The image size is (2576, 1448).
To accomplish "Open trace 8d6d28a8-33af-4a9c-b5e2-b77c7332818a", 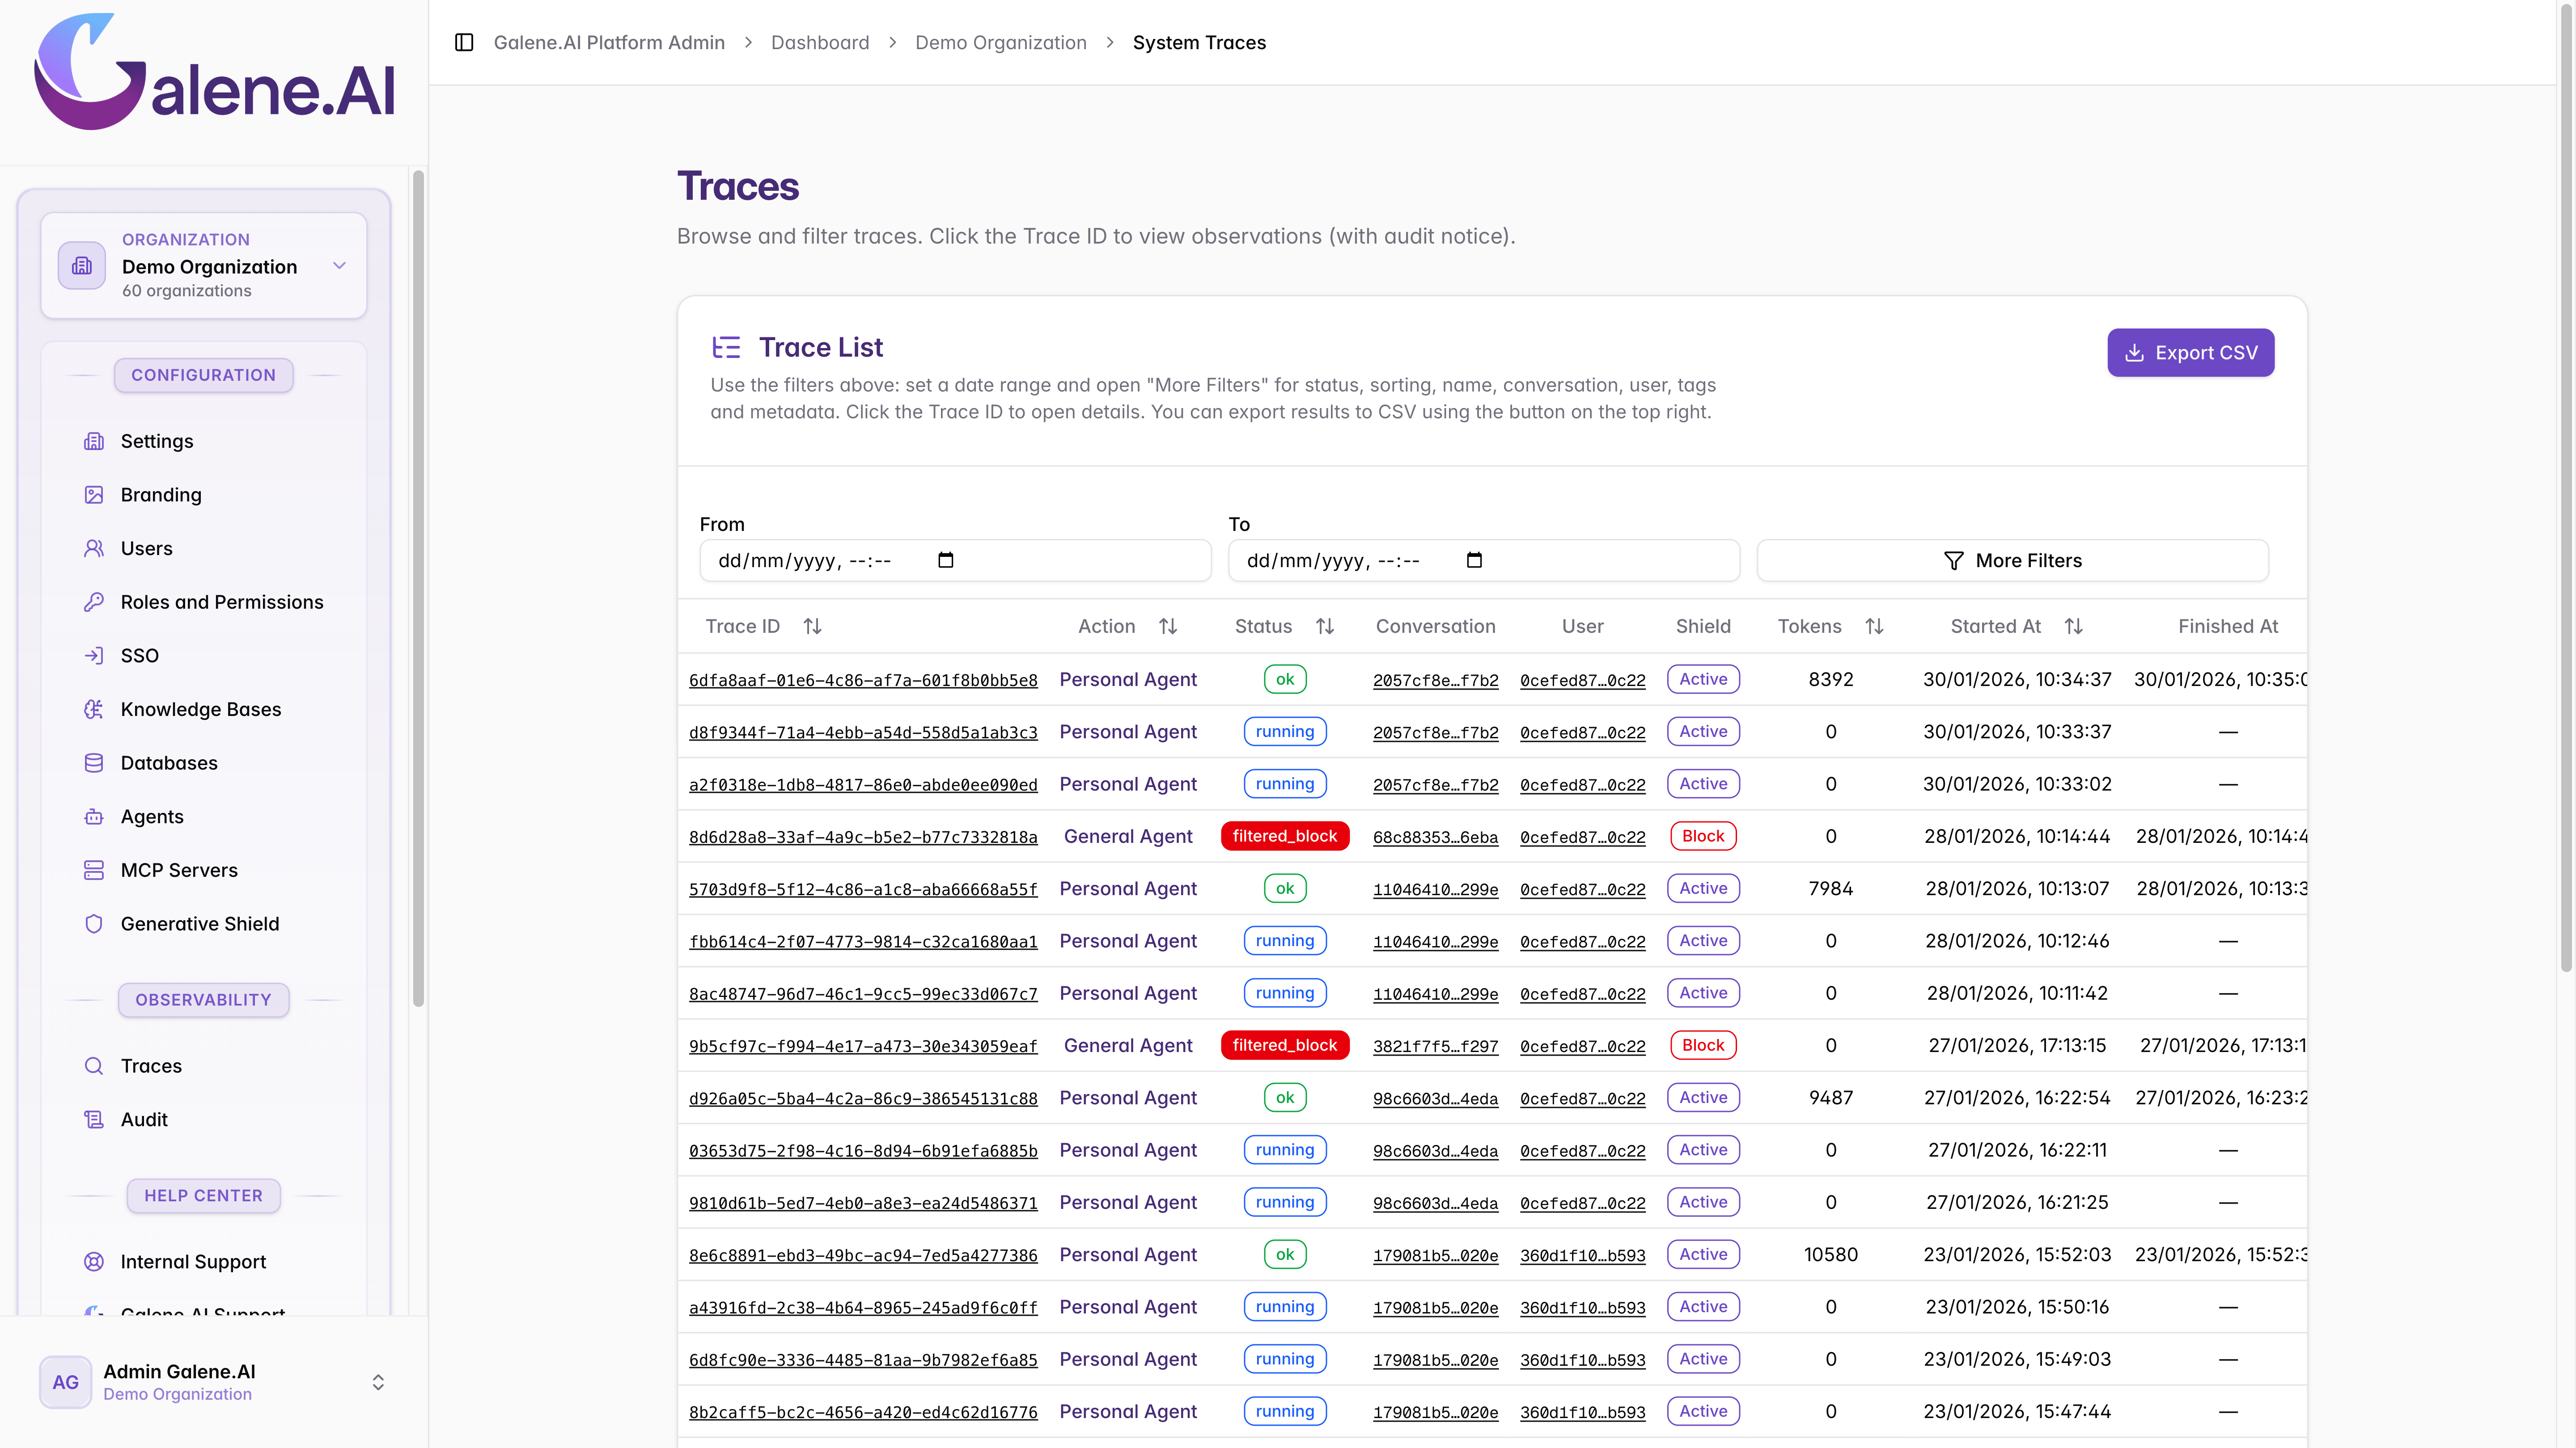I will (x=863, y=838).
